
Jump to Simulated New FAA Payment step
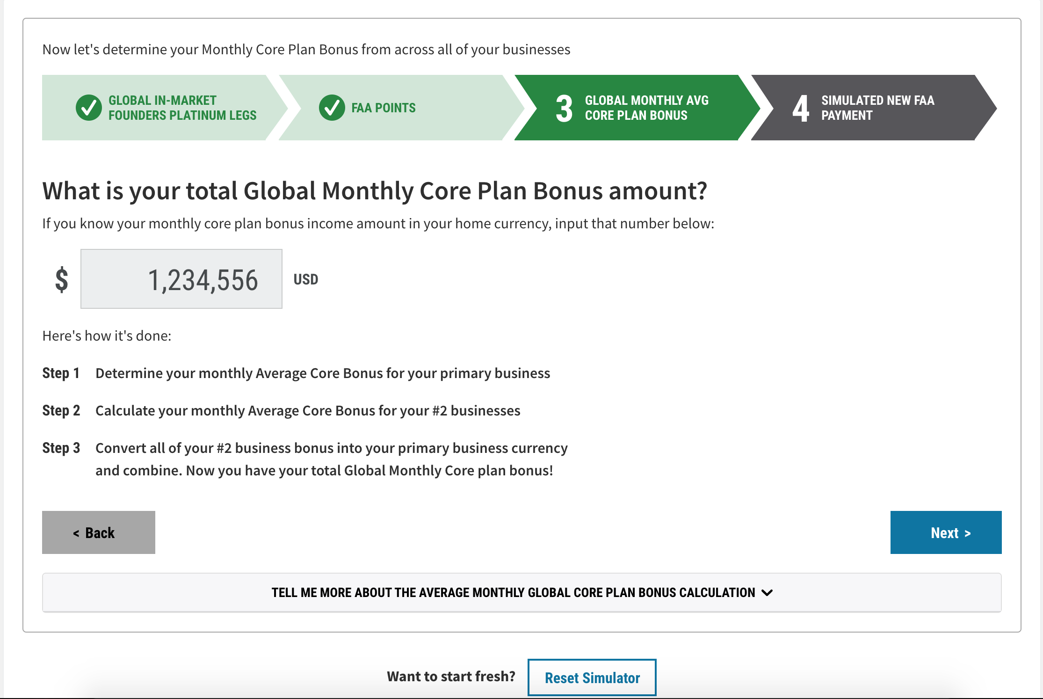click(877, 108)
